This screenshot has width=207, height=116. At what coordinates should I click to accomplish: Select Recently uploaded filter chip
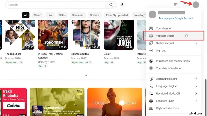pyautogui.click(x=117, y=15)
